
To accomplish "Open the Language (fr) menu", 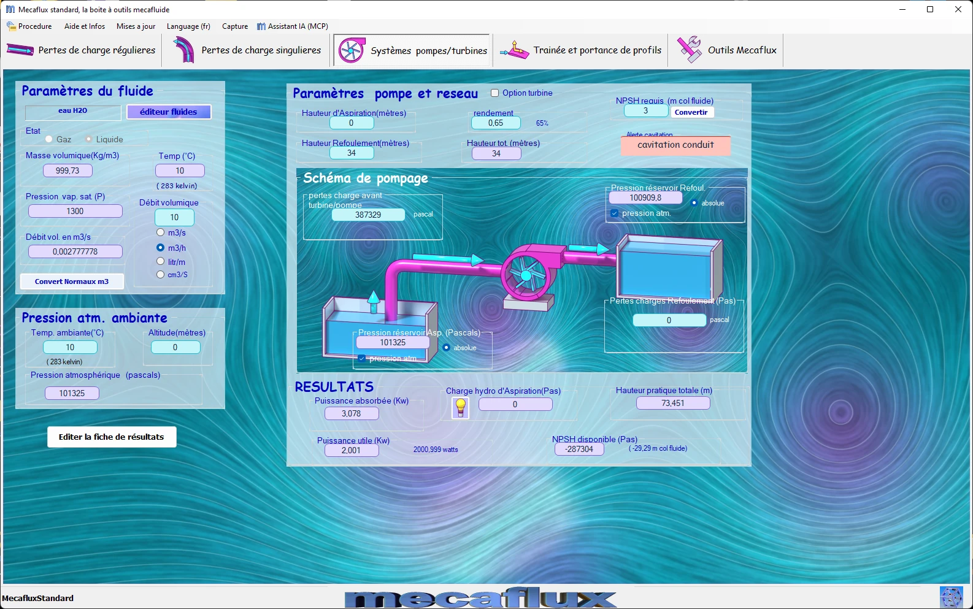I will point(188,26).
